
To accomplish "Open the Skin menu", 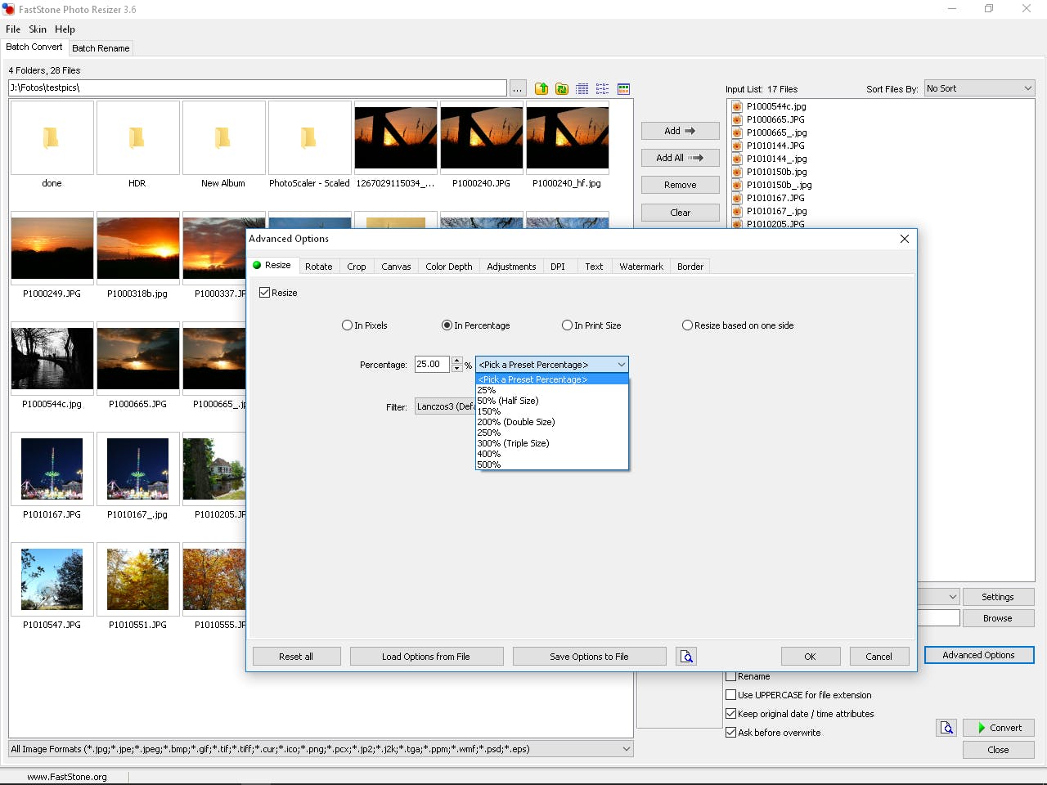I will tap(38, 29).
